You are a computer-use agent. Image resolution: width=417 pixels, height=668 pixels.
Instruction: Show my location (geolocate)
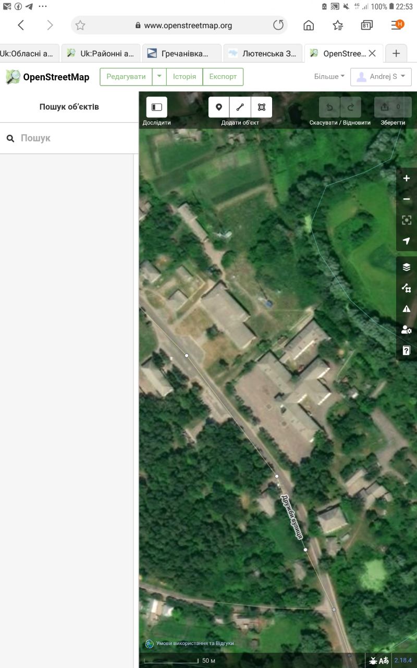coord(407,241)
